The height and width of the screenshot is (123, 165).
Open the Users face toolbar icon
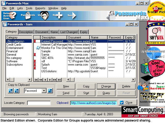pyautogui.click(x=43, y=15)
